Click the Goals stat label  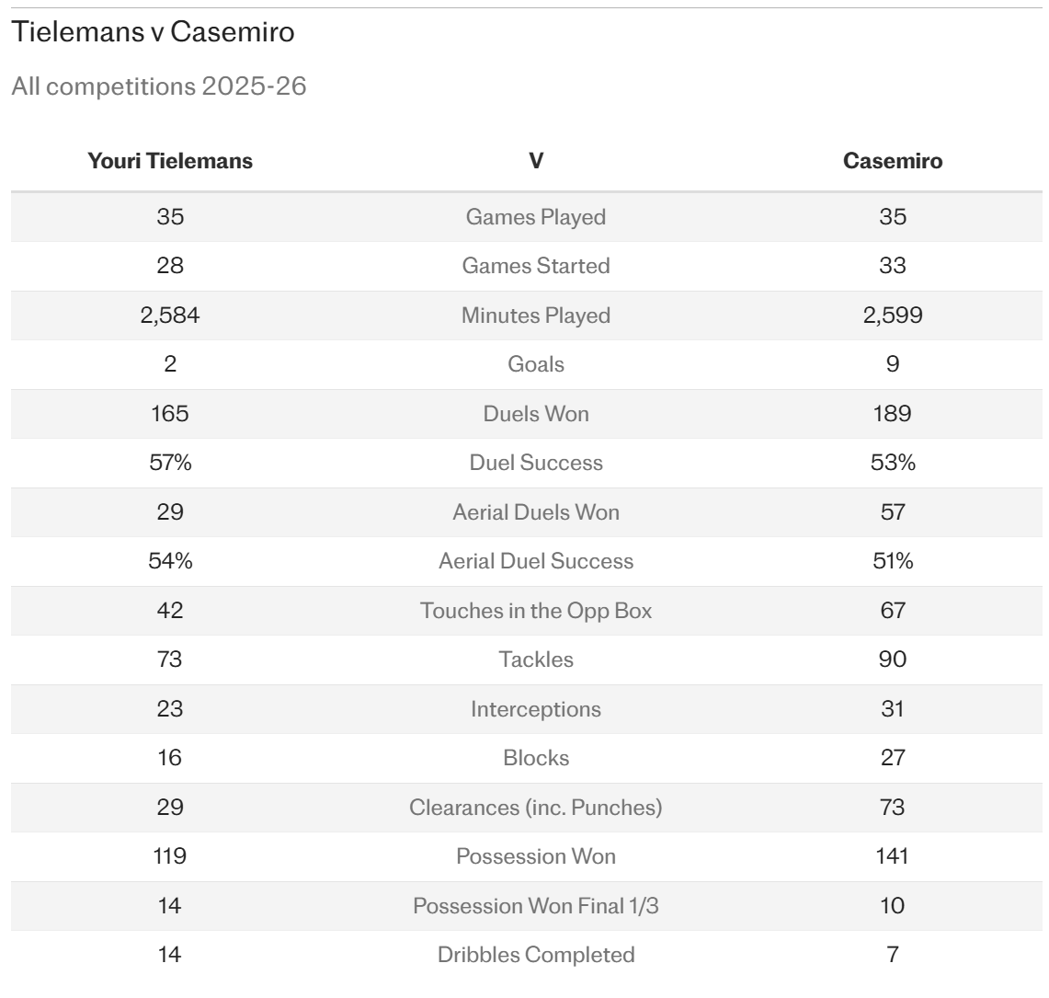[536, 364]
